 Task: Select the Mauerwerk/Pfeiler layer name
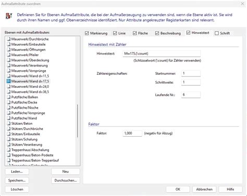pyautogui.click(x=25, y=55)
